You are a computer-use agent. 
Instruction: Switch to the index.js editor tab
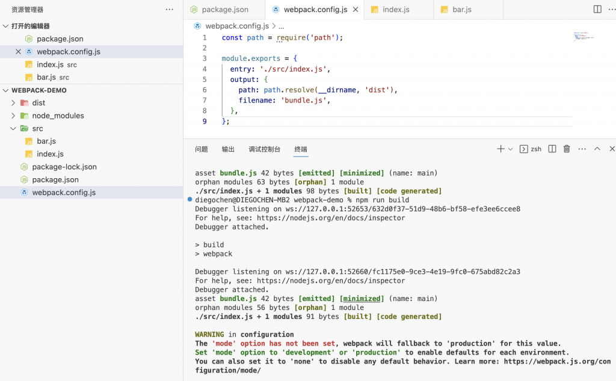coord(399,10)
